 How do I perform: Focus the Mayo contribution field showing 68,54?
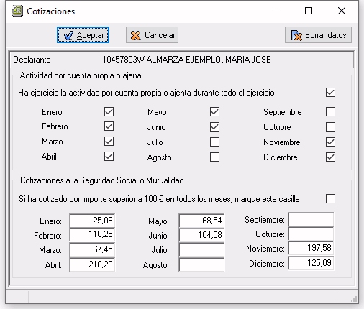tap(201, 221)
